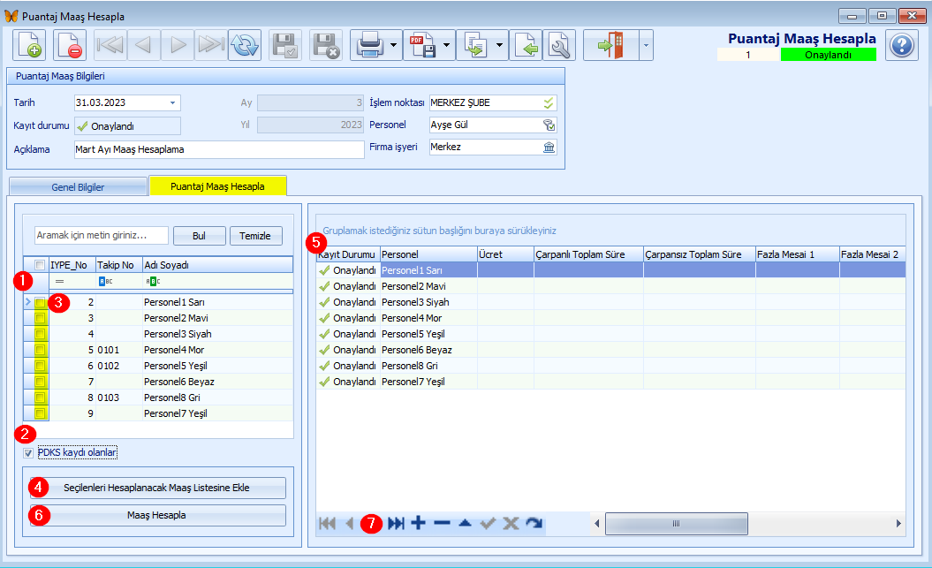Refresh the record with the blue arrows icon
Image resolution: width=932 pixels, height=568 pixels.
(x=245, y=45)
